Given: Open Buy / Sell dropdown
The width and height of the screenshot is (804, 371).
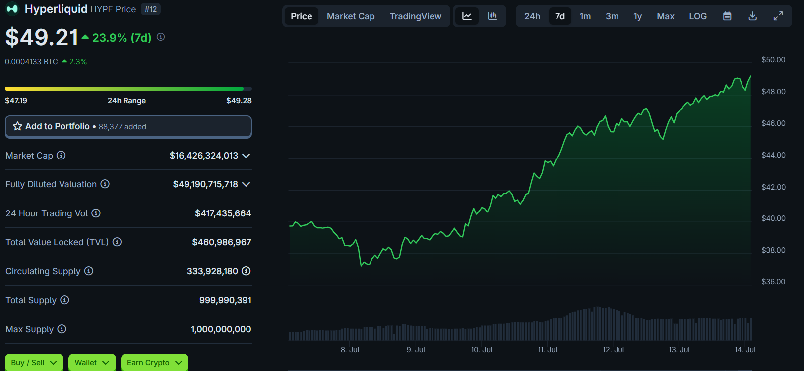Looking at the screenshot, I should (x=34, y=363).
